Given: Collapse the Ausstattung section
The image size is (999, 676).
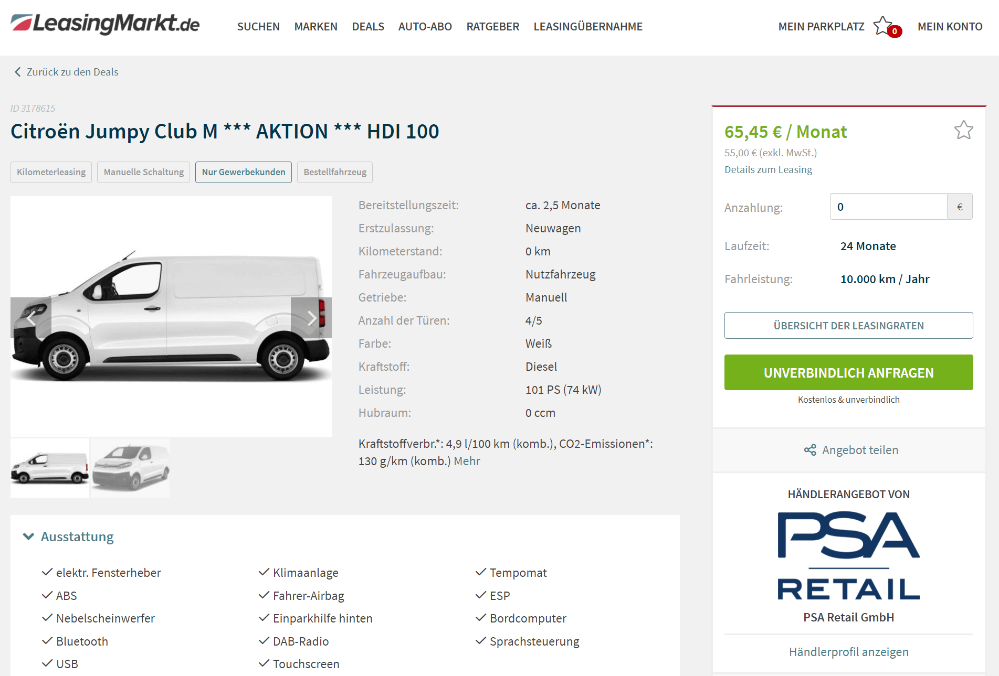Looking at the screenshot, I should [28, 536].
